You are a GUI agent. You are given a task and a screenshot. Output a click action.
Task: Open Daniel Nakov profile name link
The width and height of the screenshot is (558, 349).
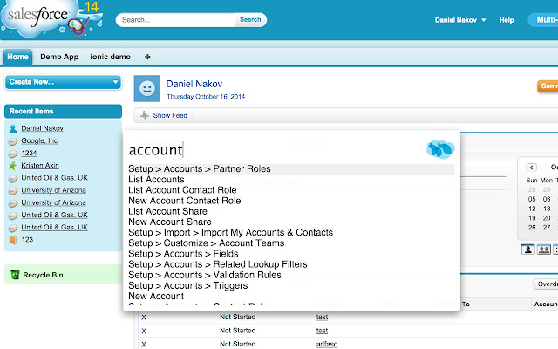194,84
